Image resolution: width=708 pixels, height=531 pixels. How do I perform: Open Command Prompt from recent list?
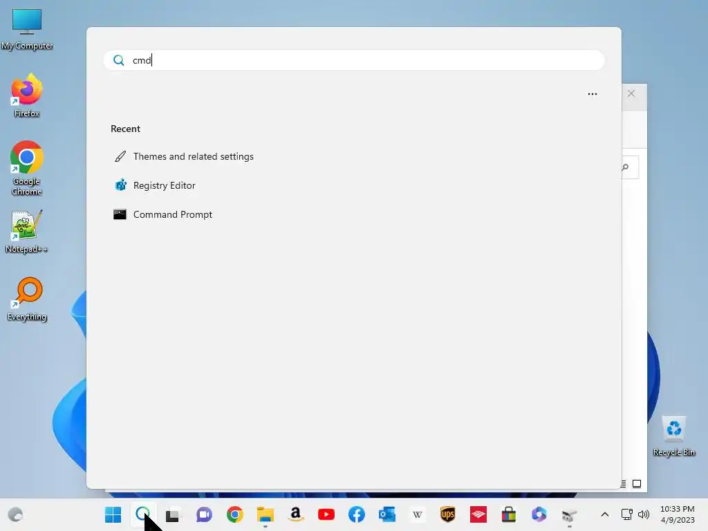point(162,214)
